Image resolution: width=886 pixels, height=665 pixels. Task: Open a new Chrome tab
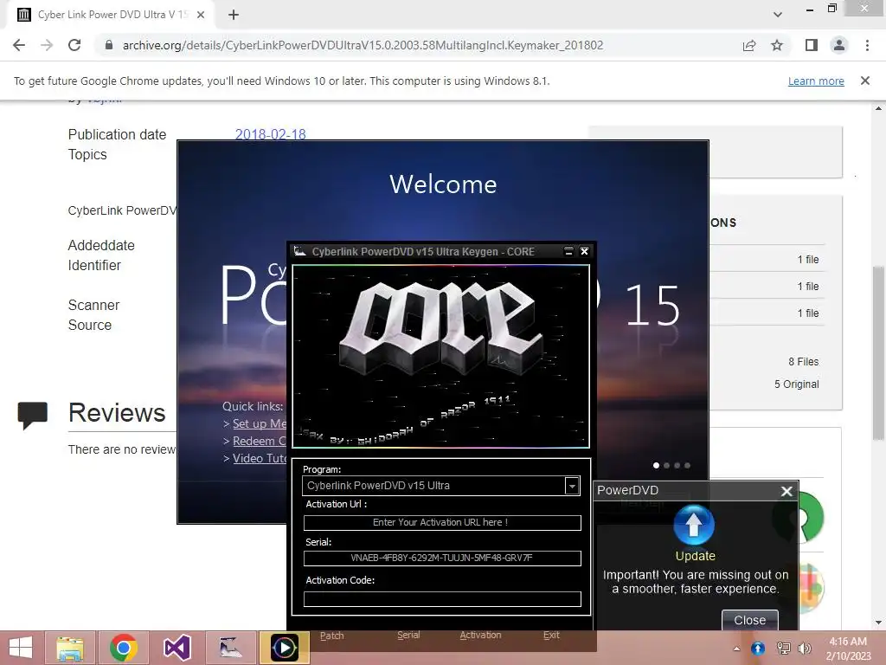(234, 15)
